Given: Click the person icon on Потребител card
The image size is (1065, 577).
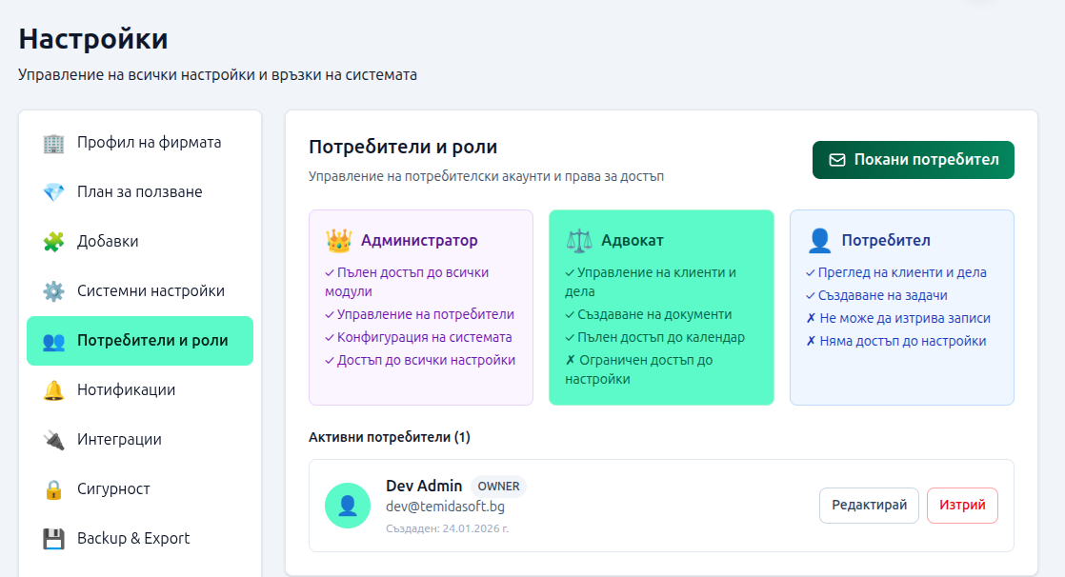Looking at the screenshot, I should pyautogui.click(x=819, y=240).
